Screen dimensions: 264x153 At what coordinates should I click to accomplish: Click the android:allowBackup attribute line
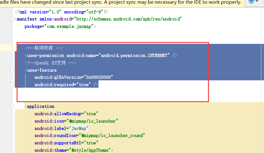pos(66,114)
